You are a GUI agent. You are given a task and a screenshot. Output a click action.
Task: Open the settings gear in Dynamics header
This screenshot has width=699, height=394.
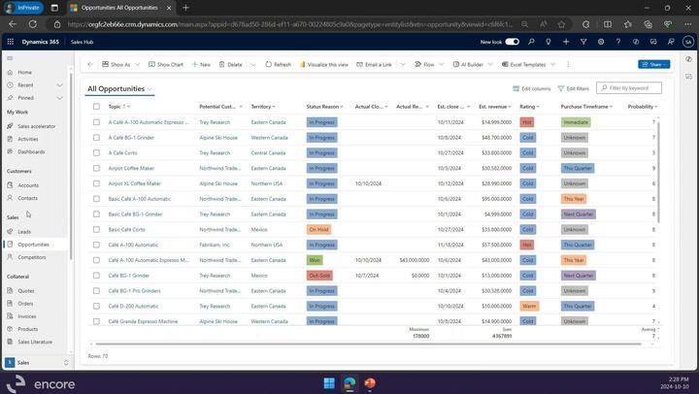tap(601, 42)
